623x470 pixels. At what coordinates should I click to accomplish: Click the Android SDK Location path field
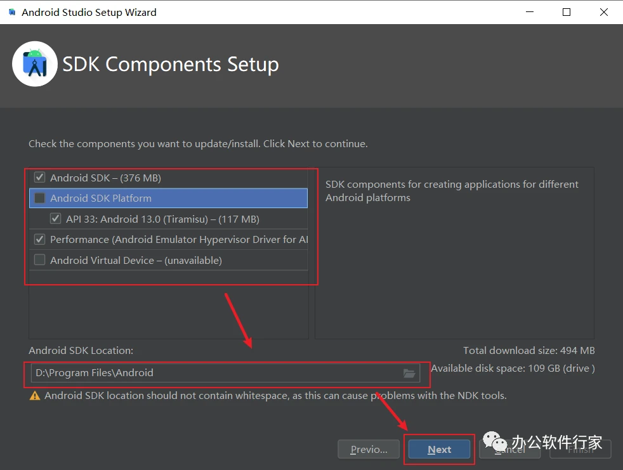coord(216,373)
